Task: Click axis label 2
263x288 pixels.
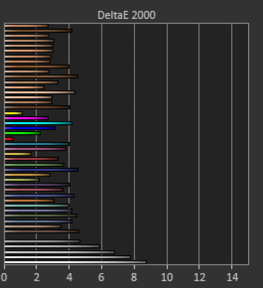Action: point(37,277)
